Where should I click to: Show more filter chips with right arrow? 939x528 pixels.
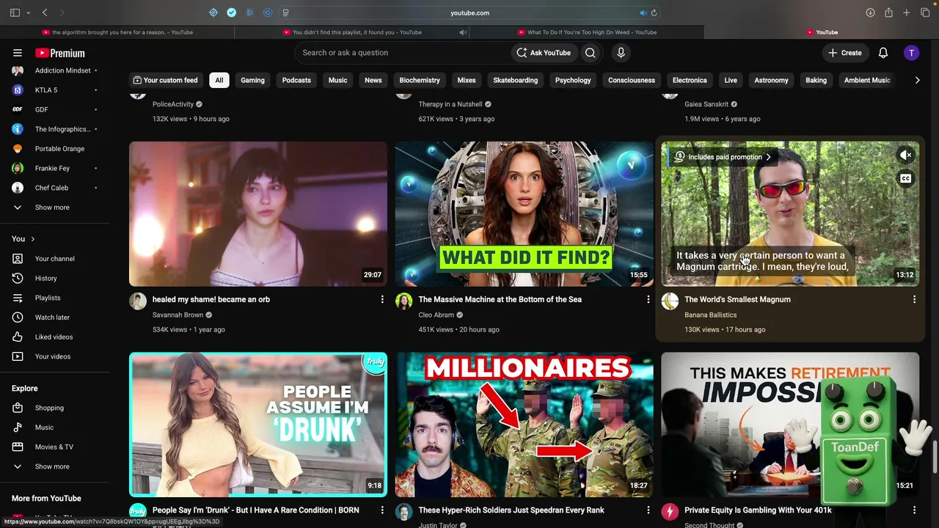(917, 80)
